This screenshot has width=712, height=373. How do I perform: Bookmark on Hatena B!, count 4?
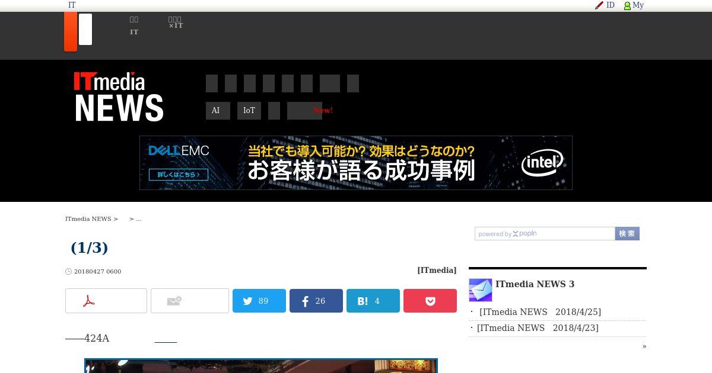[373, 301]
